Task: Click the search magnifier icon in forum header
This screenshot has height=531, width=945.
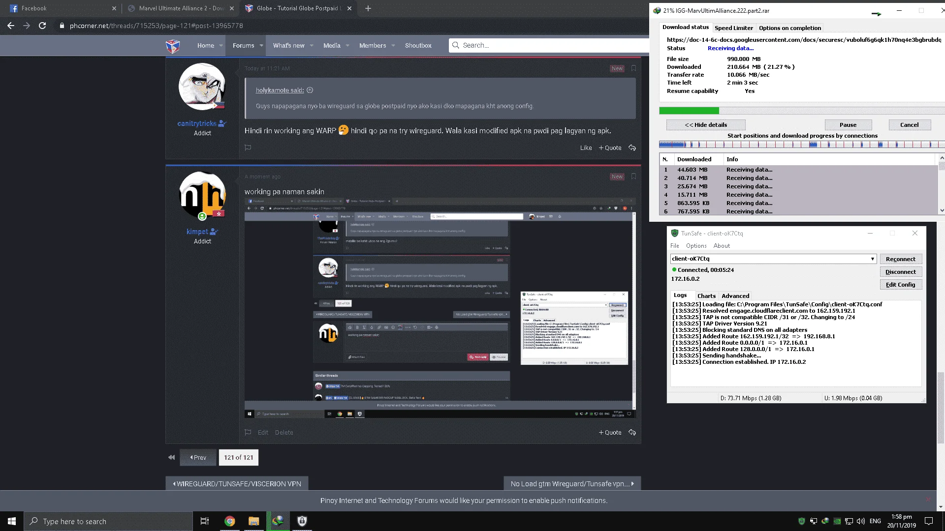Action: click(x=456, y=45)
